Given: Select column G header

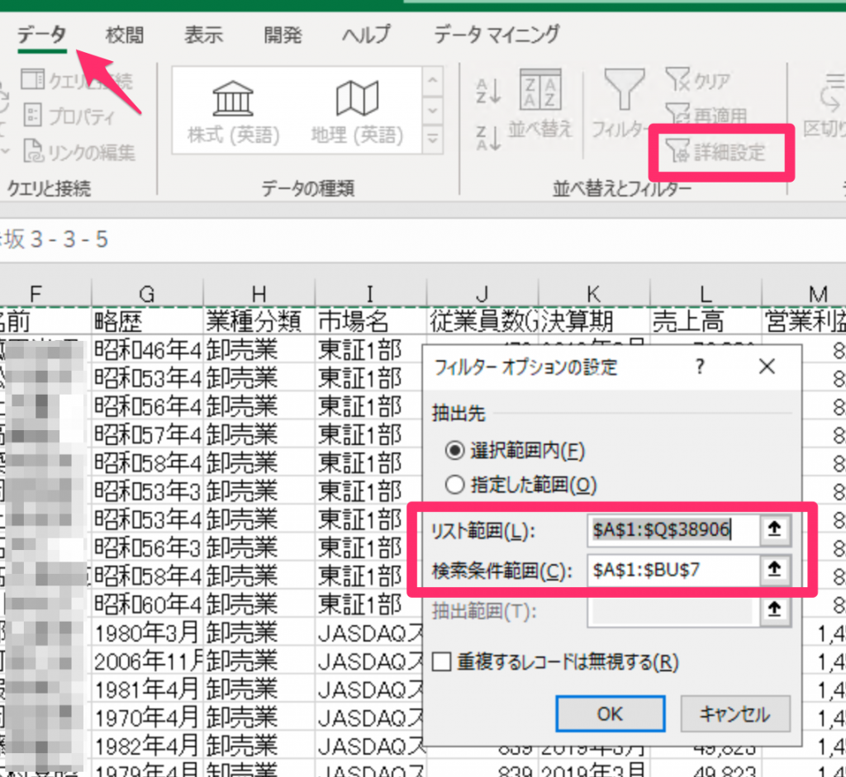Looking at the screenshot, I should pyautogui.click(x=147, y=294).
